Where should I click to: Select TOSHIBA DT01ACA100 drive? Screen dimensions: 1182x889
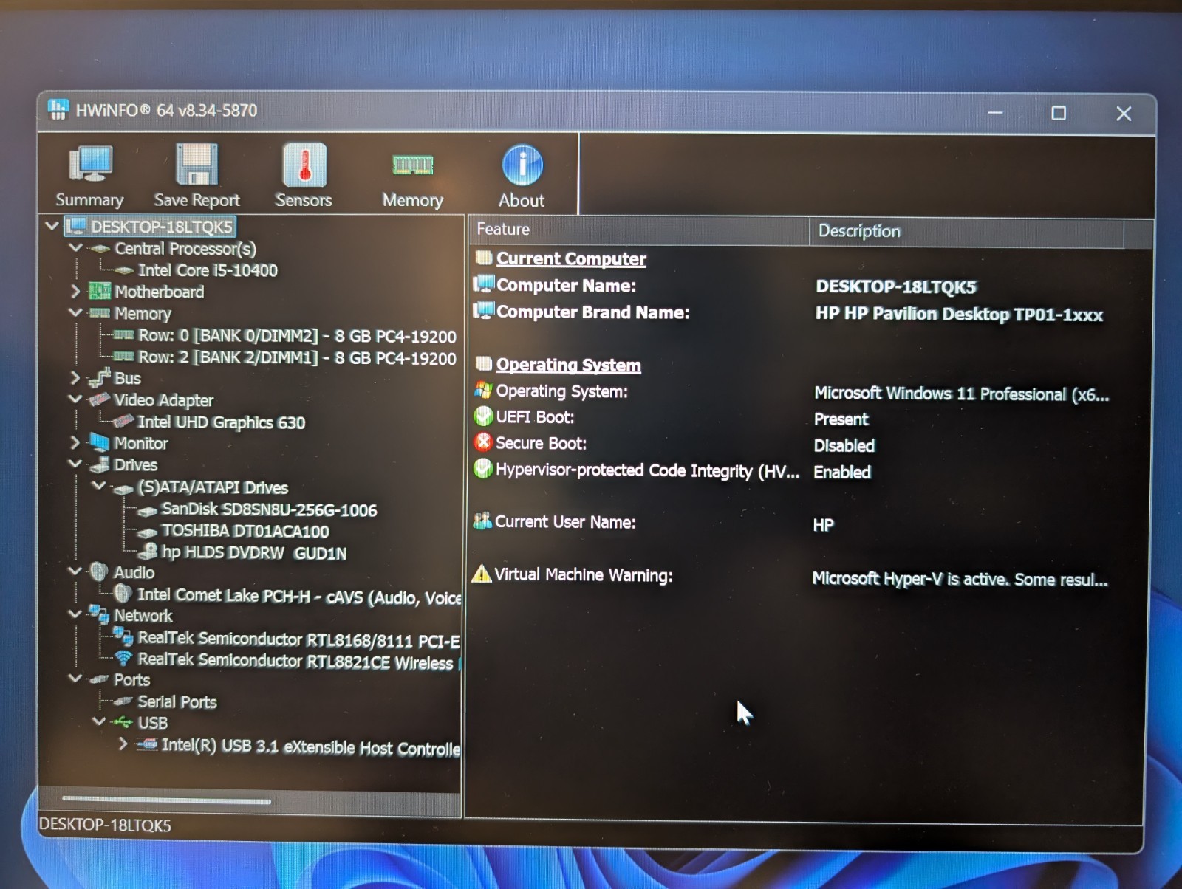point(245,531)
